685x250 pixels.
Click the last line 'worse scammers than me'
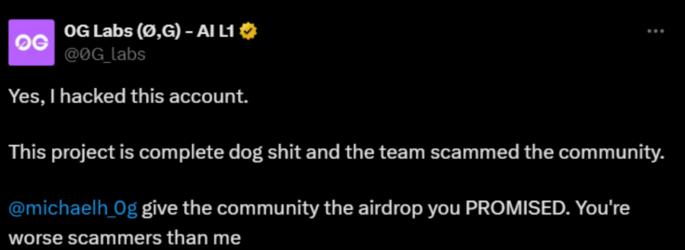pos(125,238)
